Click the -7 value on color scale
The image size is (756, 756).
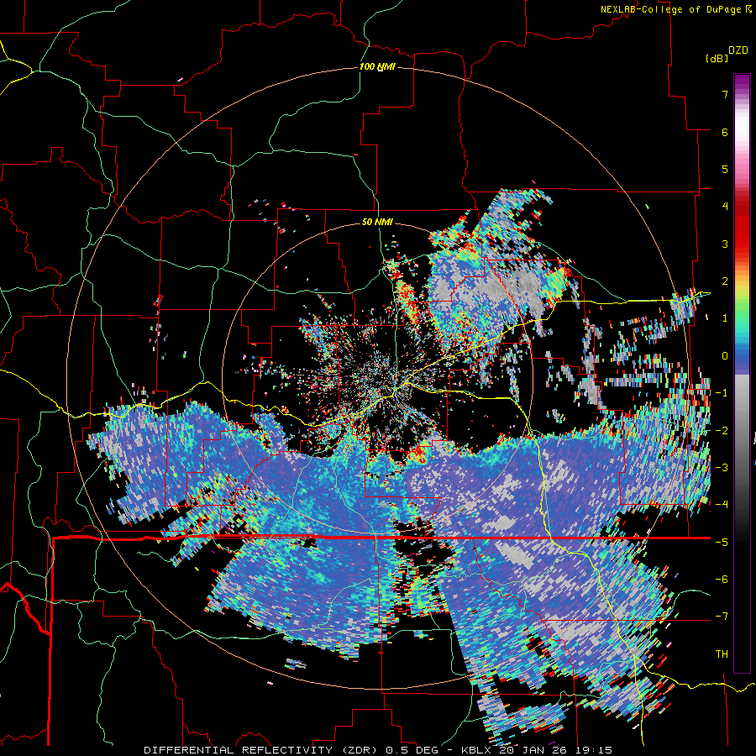pyautogui.click(x=722, y=617)
